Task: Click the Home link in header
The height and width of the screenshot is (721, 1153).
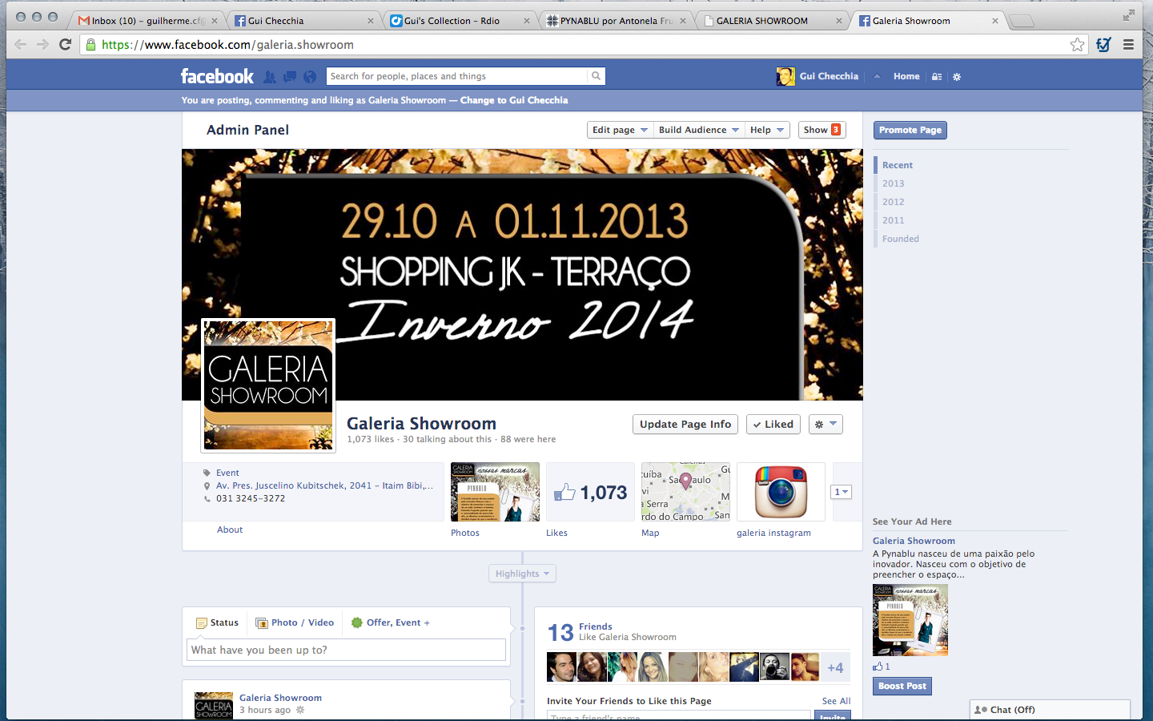Action: pos(906,76)
